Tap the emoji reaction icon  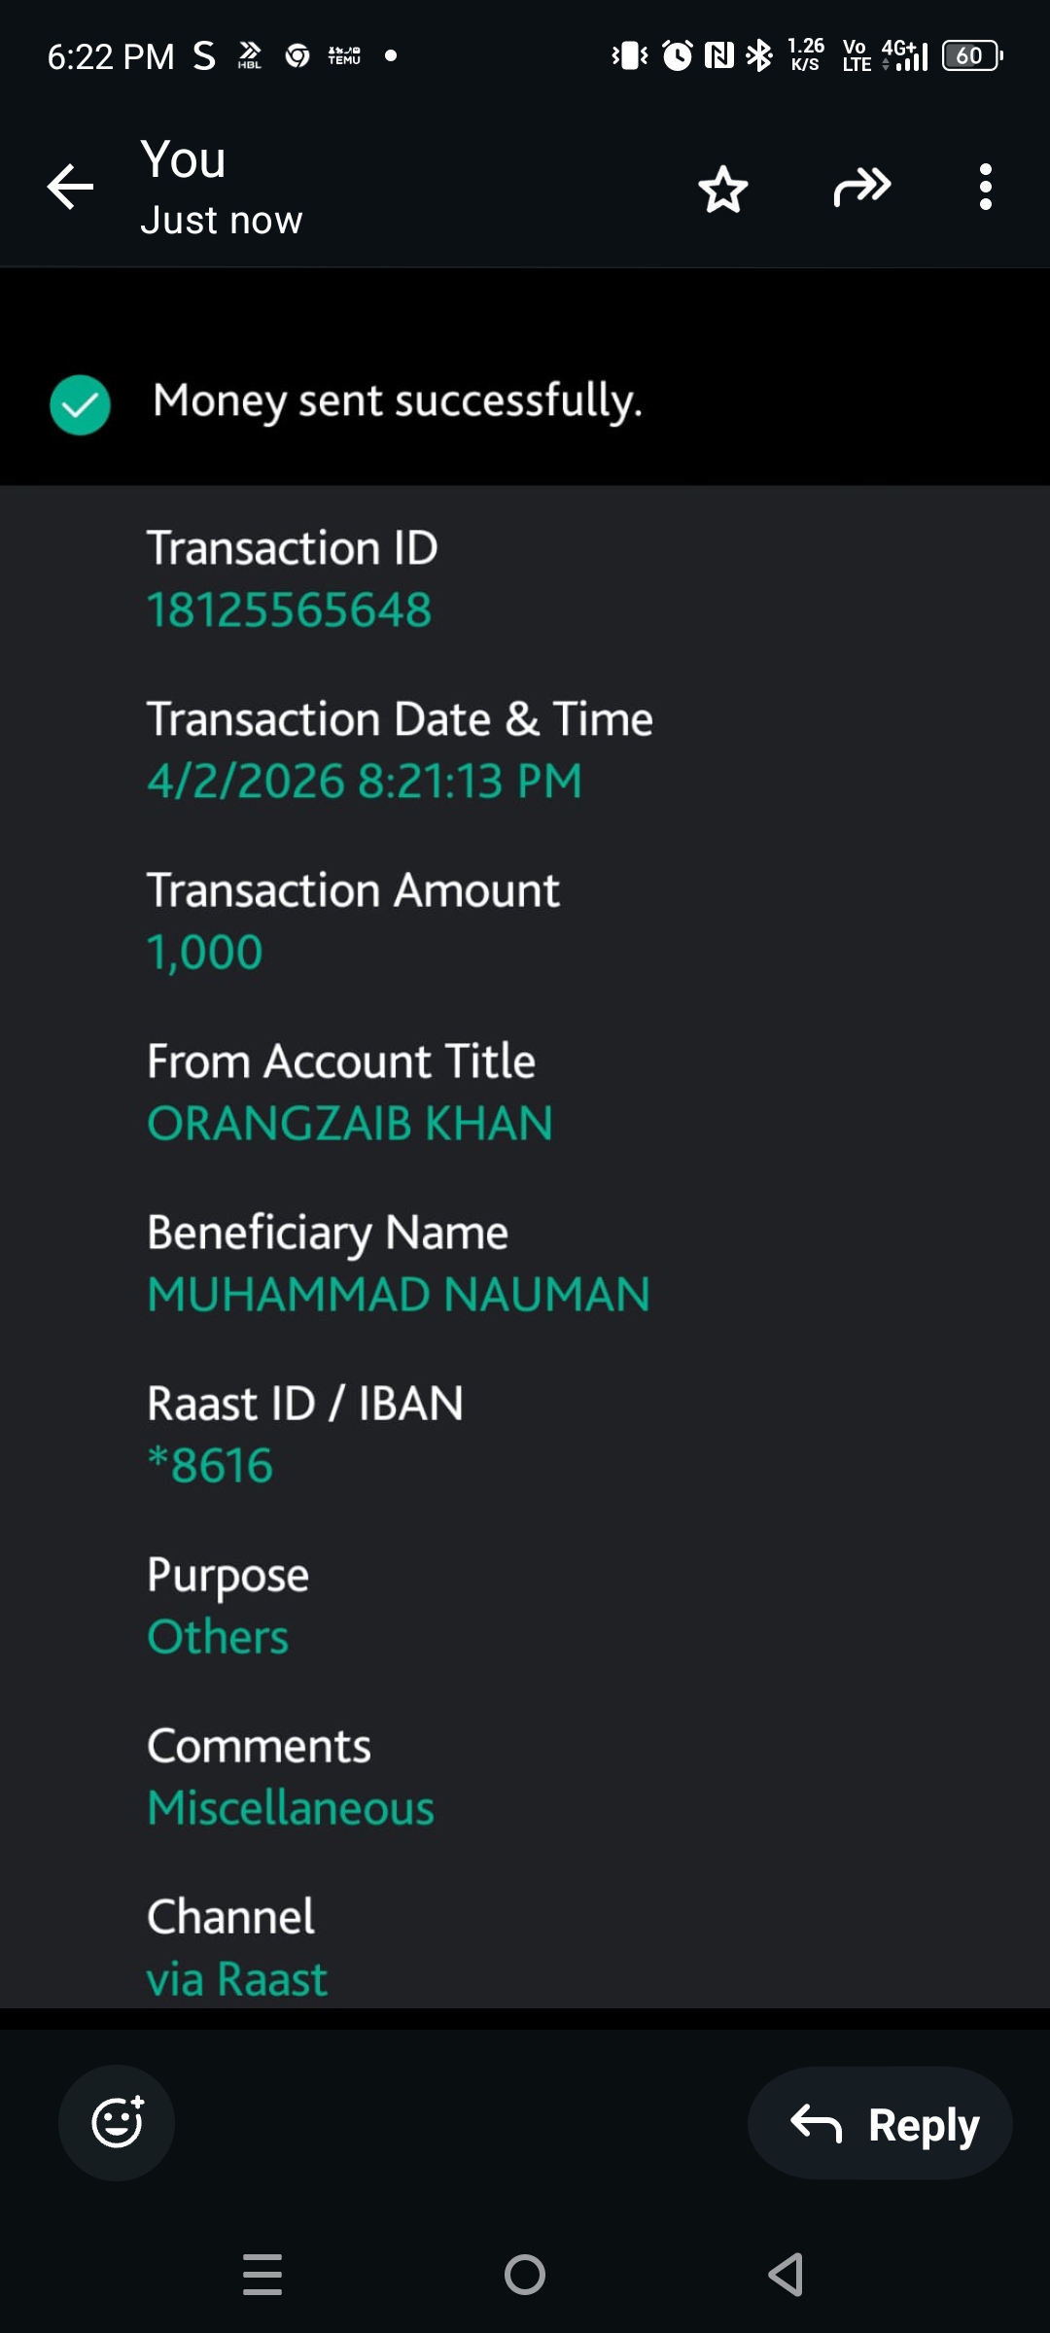(x=117, y=2122)
